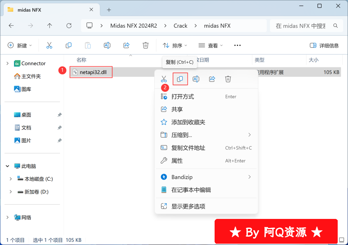Click the chevron after Midas NFX 2024R2
Image resolution: width=348 pixels, height=245 pixels.
(x=165, y=26)
